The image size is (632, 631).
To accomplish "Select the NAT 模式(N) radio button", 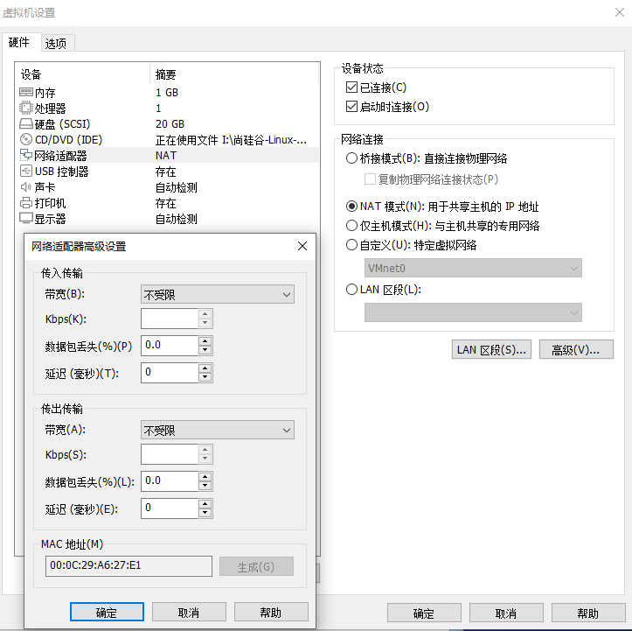I will click(351, 207).
